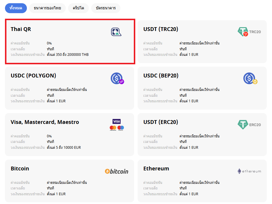Select the USDT (TRC20) title
Image resolution: width=272 pixels, height=204 pixels.
coord(160,29)
